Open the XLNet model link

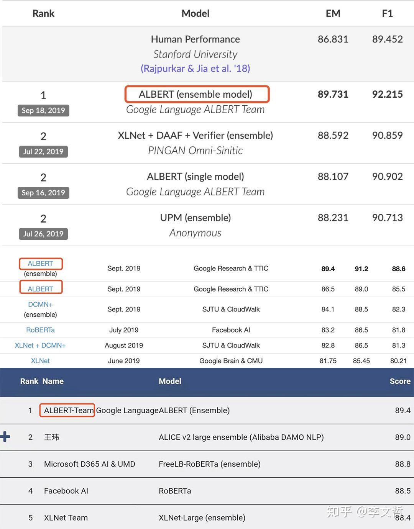[40, 360]
